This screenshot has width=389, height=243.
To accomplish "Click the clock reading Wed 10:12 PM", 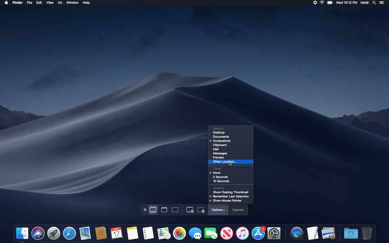I will [x=347, y=2].
